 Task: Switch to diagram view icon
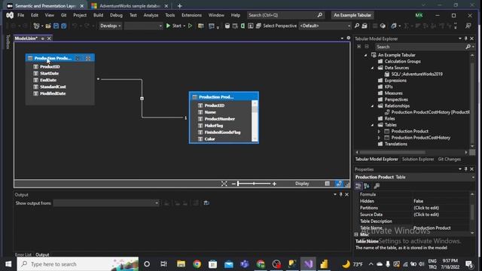coord(339,184)
